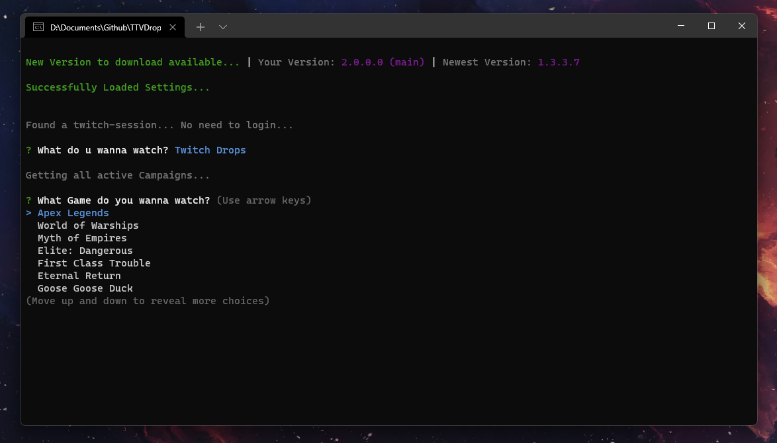Minimize the terminal window
This screenshot has height=443, width=777.
681,26
